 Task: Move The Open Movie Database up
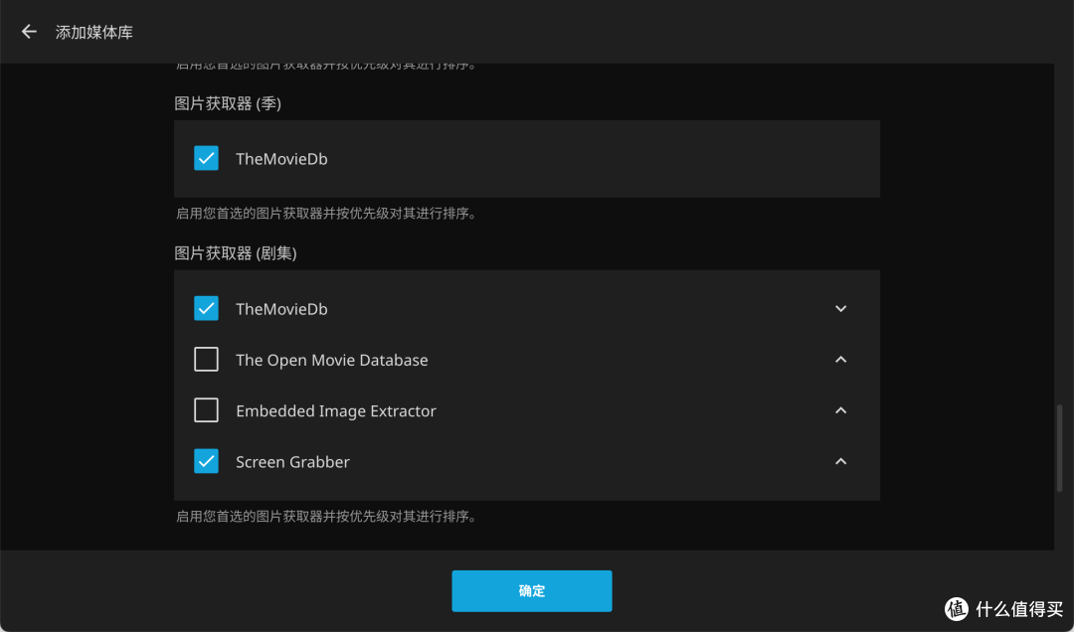(841, 360)
